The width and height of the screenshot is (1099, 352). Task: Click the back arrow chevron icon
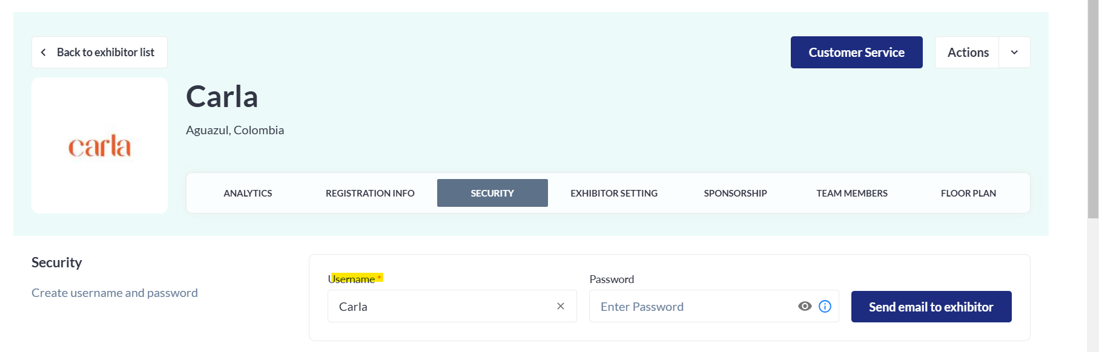pos(44,53)
